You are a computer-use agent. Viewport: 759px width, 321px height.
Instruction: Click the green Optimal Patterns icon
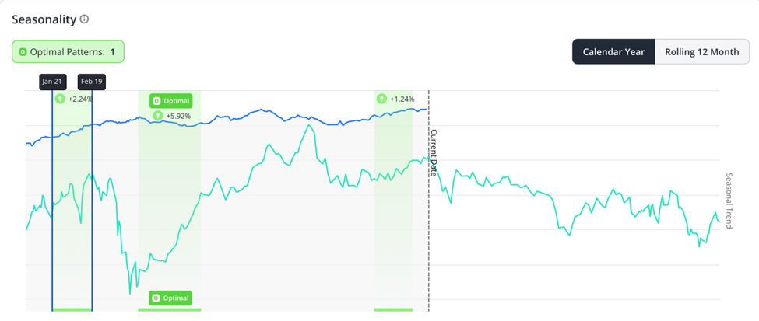[23, 52]
